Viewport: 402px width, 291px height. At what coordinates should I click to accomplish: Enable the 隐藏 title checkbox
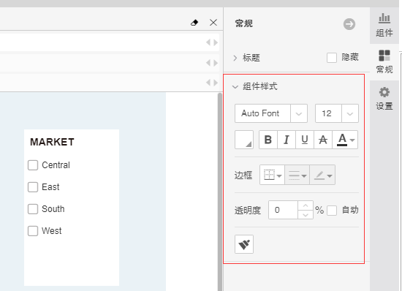pos(332,58)
